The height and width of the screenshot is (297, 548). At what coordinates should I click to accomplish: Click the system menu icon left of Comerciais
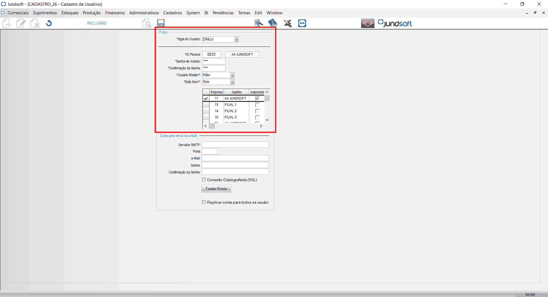tap(3, 13)
